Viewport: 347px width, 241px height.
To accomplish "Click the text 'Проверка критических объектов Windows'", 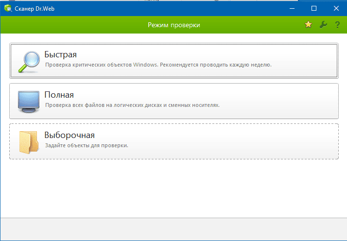I will 102,65.
